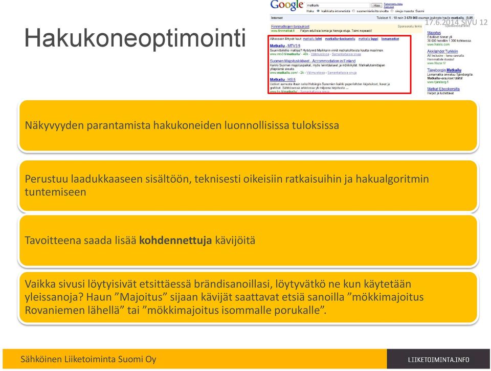
Task: Click the Google logo in the screenshot
Action: click(287, 5)
